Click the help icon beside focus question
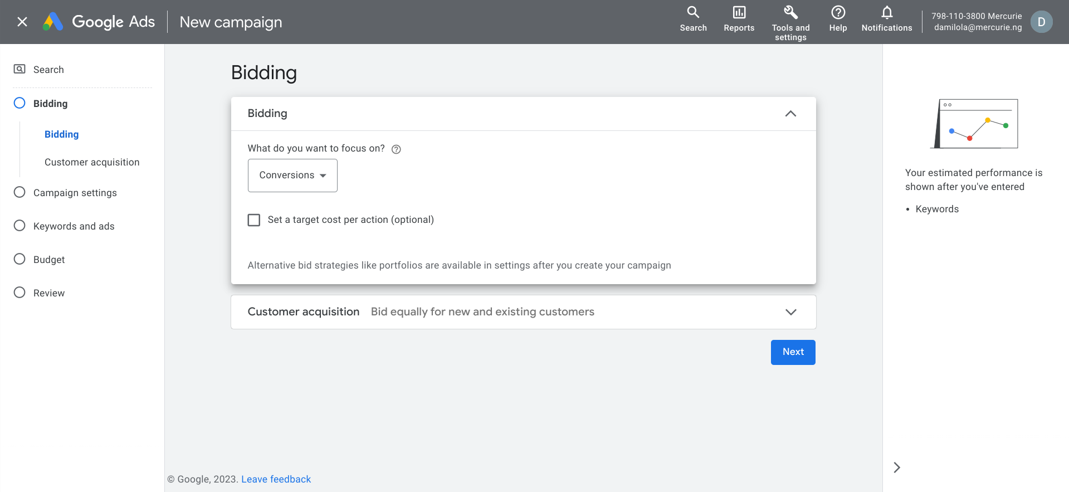 pyautogui.click(x=396, y=149)
